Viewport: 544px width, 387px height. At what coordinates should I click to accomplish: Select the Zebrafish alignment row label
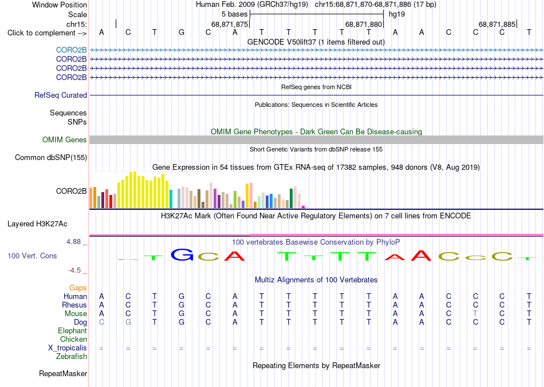tap(72, 357)
